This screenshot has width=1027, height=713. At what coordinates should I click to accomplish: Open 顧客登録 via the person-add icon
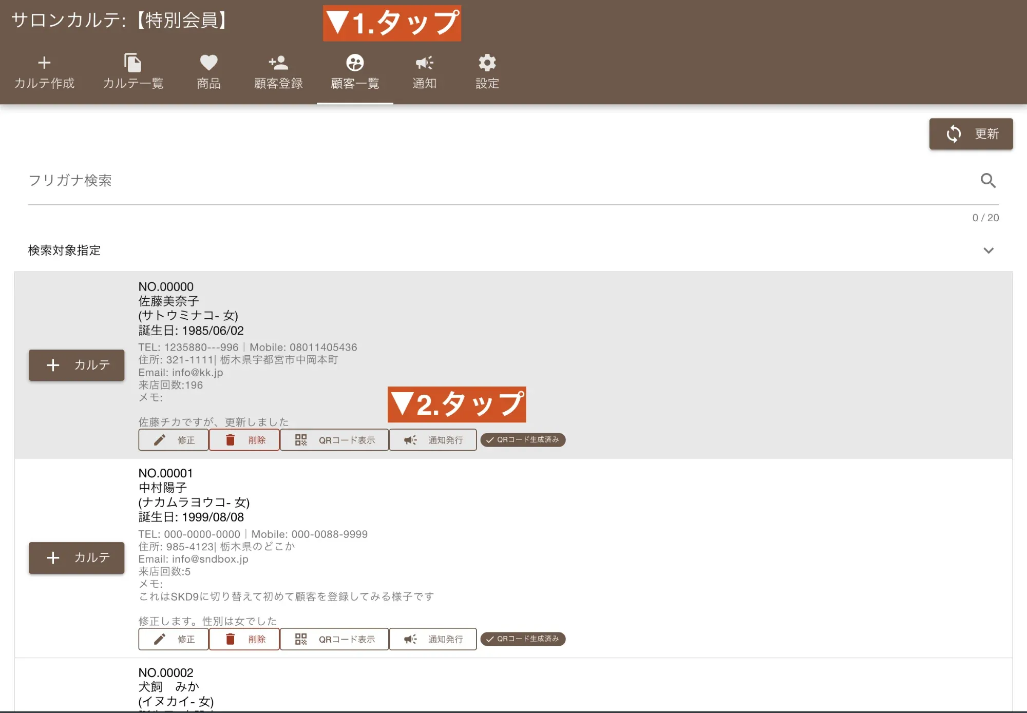click(277, 63)
